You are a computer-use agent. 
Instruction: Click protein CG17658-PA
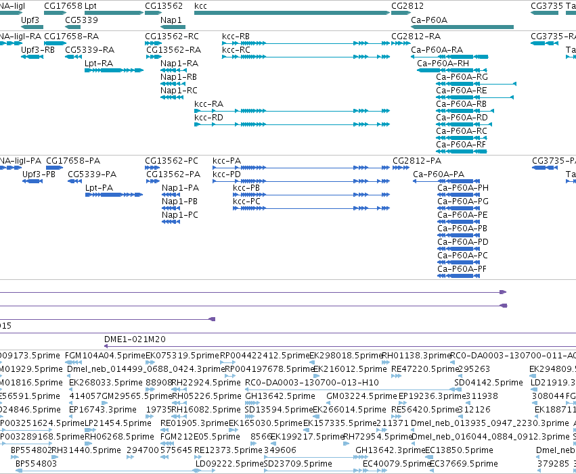[x=73, y=161]
